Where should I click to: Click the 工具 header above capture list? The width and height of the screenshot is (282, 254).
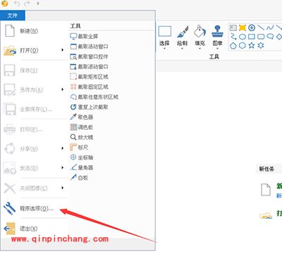[75, 26]
